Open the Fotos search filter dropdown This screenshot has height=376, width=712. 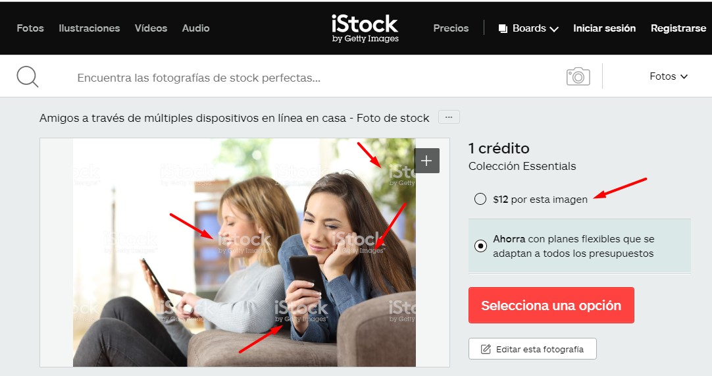click(669, 76)
